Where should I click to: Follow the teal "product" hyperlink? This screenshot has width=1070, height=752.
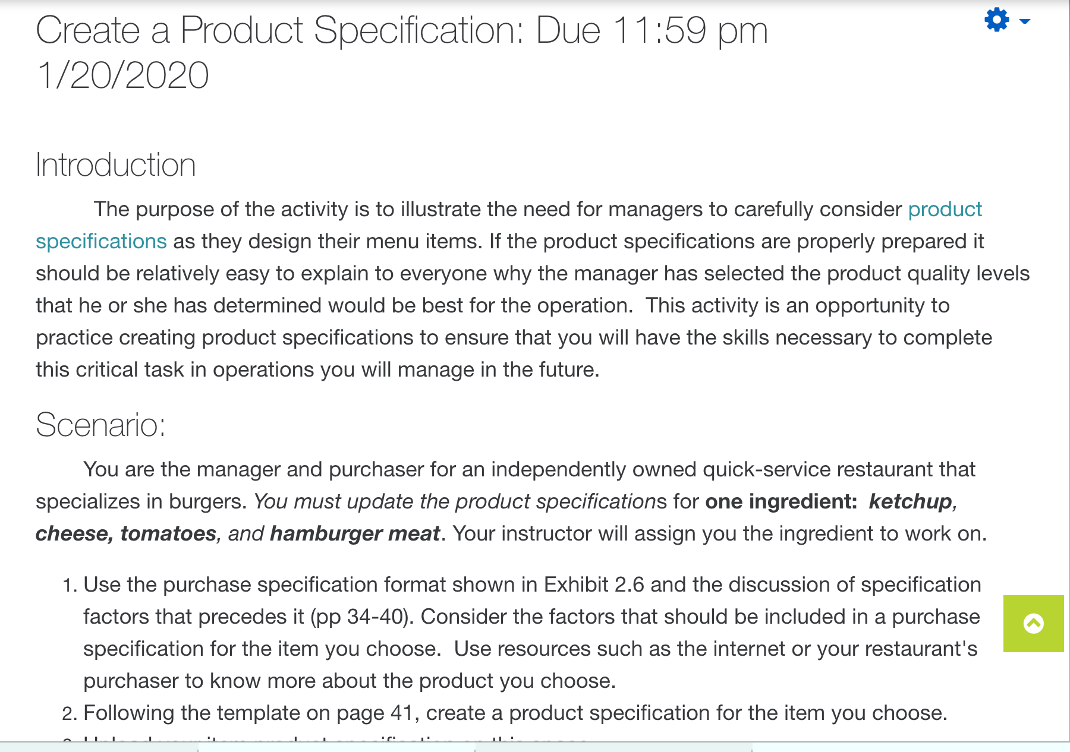pos(945,209)
